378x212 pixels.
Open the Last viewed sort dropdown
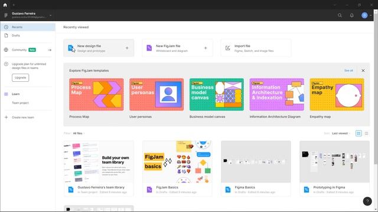(341, 133)
